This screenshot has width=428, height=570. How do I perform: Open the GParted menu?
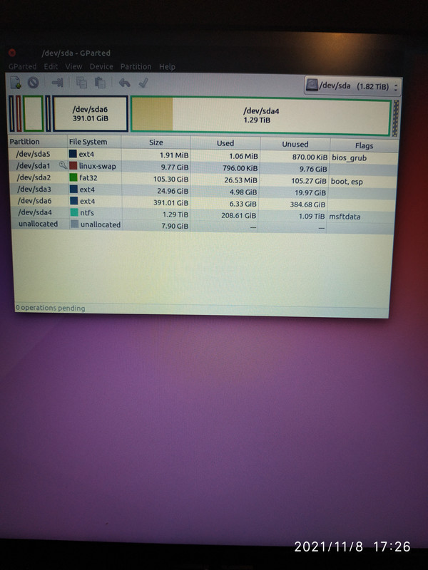pyautogui.click(x=23, y=66)
